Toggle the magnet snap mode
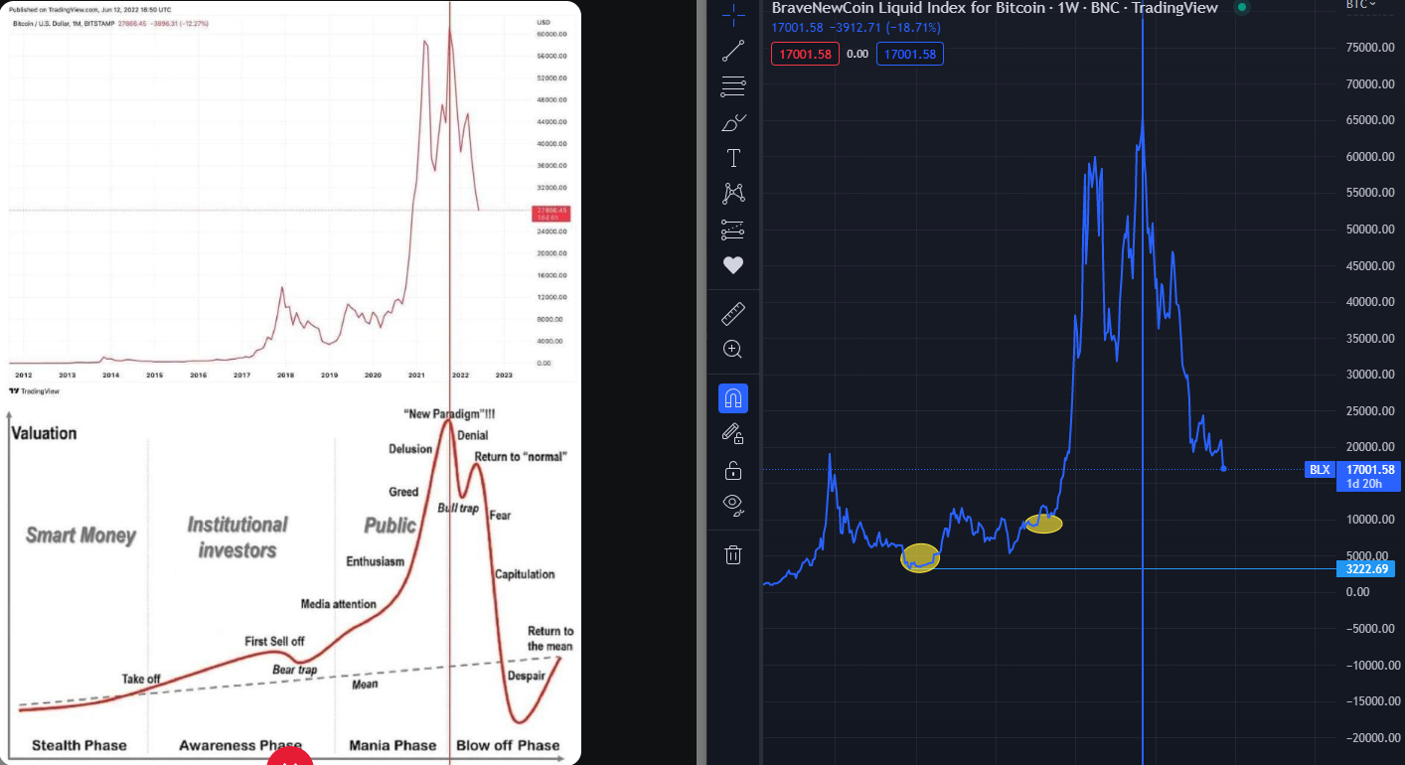 tap(733, 398)
